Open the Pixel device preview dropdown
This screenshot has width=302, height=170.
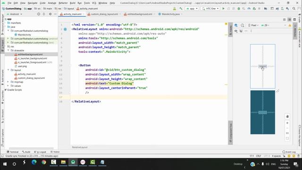tap(253, 25)
